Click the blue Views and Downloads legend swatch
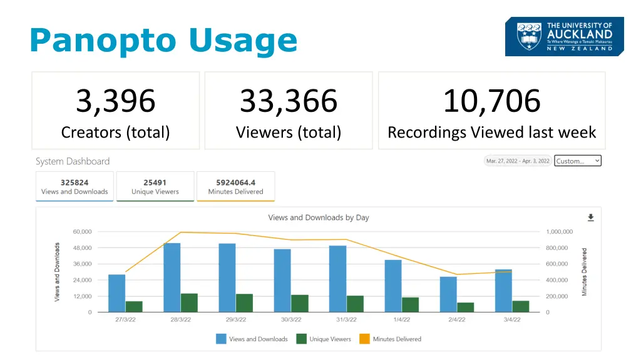The width and height of the screenshot is (641, 360). point(221,339)
